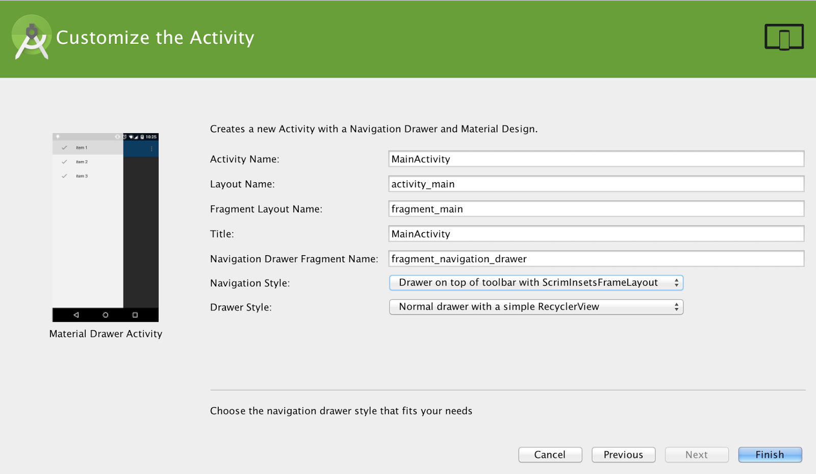This screenshot has height=474, width=816.
Task: Click the Activity Name text field
Action: [x=596, y=159]
